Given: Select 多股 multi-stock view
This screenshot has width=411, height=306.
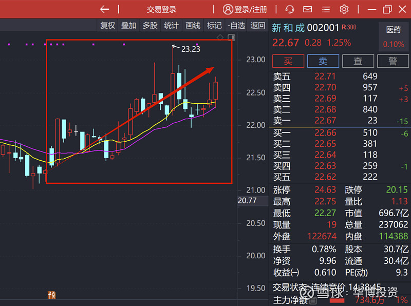Looking at the screenshot, I should coord(150,25).
